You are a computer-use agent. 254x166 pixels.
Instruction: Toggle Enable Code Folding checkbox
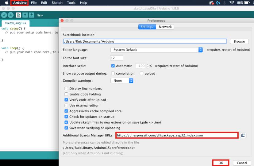[66, 94]
